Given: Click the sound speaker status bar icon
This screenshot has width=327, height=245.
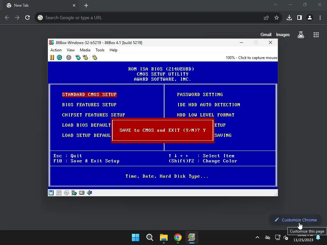Looking at the screenshot, I should pyautogui.click(x=89, y=193).
